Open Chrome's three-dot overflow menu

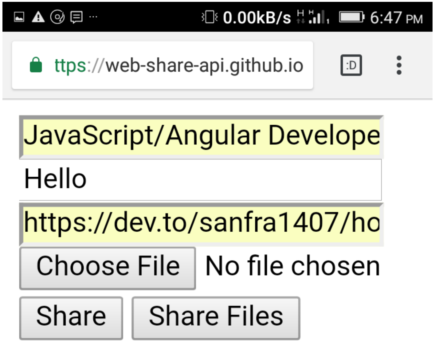tap(398, 65)
